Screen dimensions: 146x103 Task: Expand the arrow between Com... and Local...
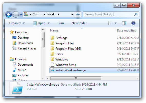pyautogui.click(x=44, y=14)
